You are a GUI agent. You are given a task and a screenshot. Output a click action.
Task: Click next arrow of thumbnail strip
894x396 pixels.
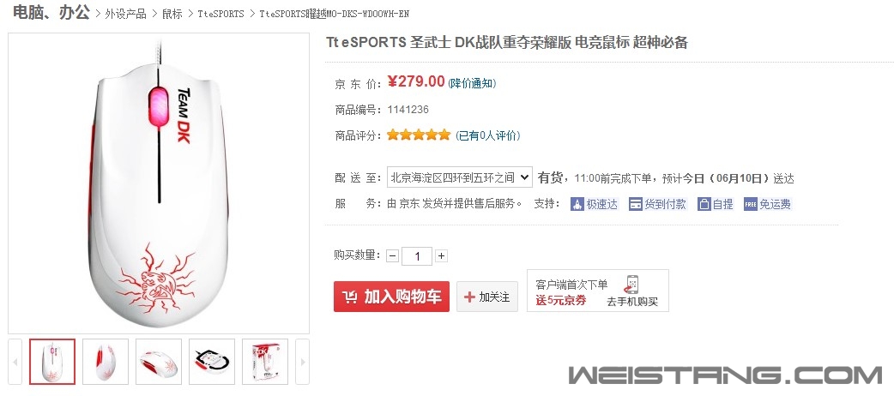[x=302, y=361]
